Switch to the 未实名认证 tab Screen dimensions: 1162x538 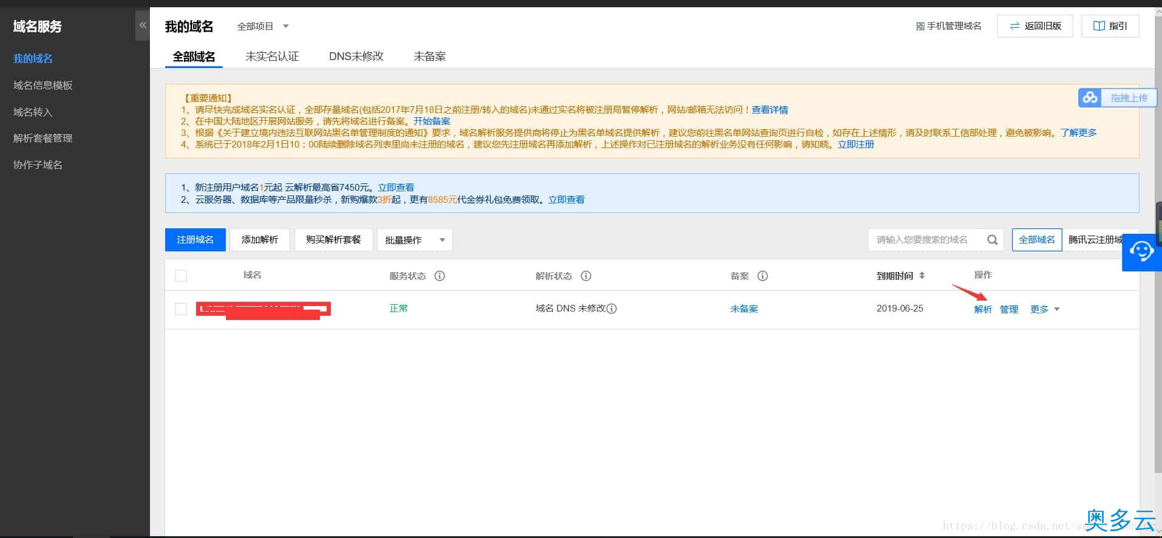[x=272, y=56]
